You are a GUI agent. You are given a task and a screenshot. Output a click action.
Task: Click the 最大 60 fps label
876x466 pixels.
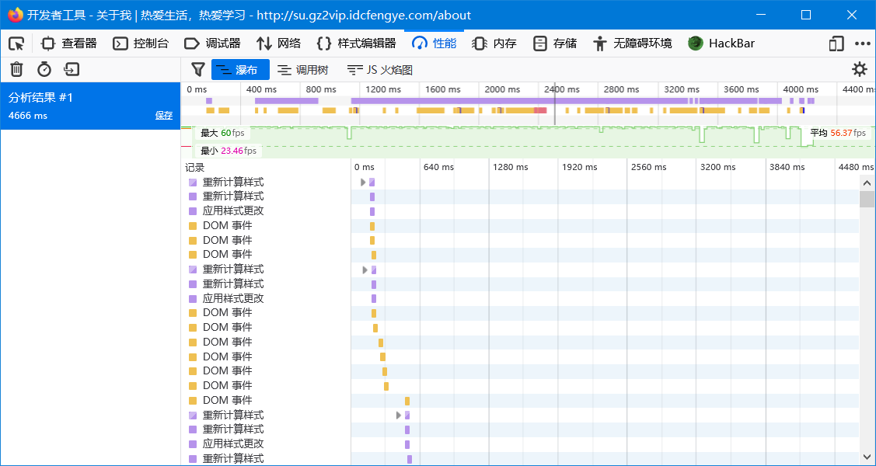click(x=222, y=133)
